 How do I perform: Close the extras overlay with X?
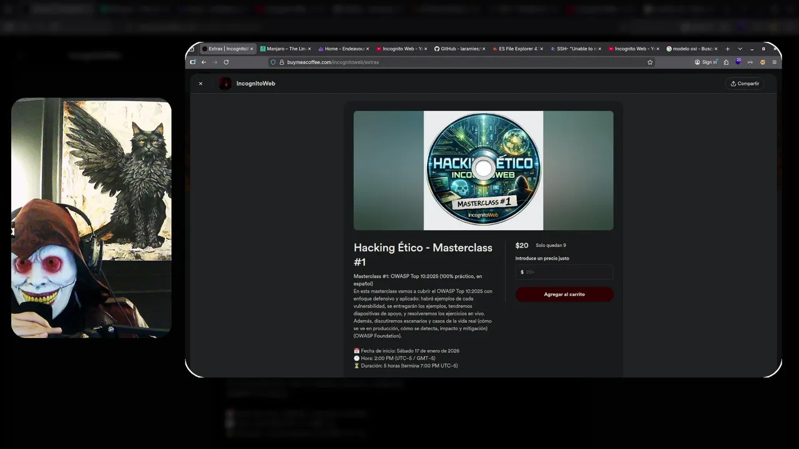[x=200, y=84]
